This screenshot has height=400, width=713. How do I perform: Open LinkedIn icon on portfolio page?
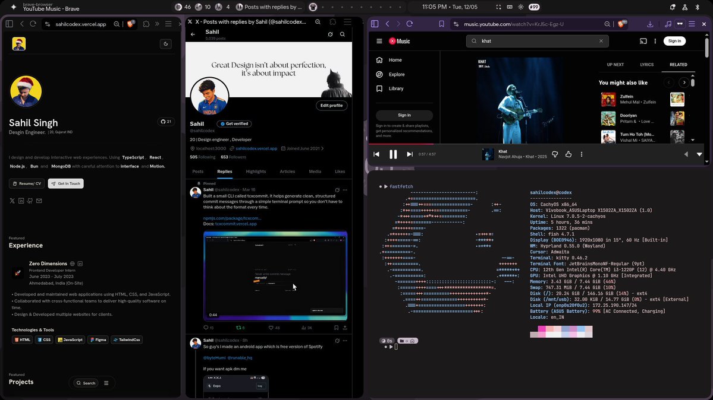[21, 201]
